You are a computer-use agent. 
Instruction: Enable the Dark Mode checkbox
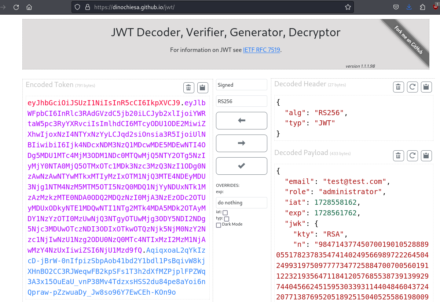pyautogui.click(x=219, y=225)
